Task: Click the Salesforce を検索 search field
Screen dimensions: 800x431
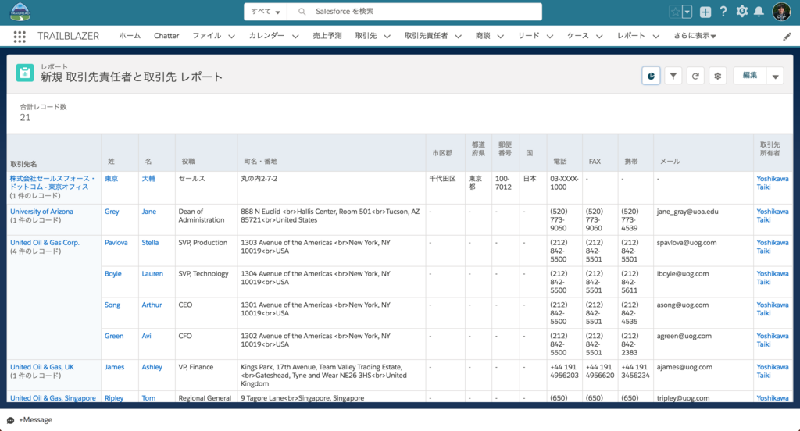Action: pos(414,12)
